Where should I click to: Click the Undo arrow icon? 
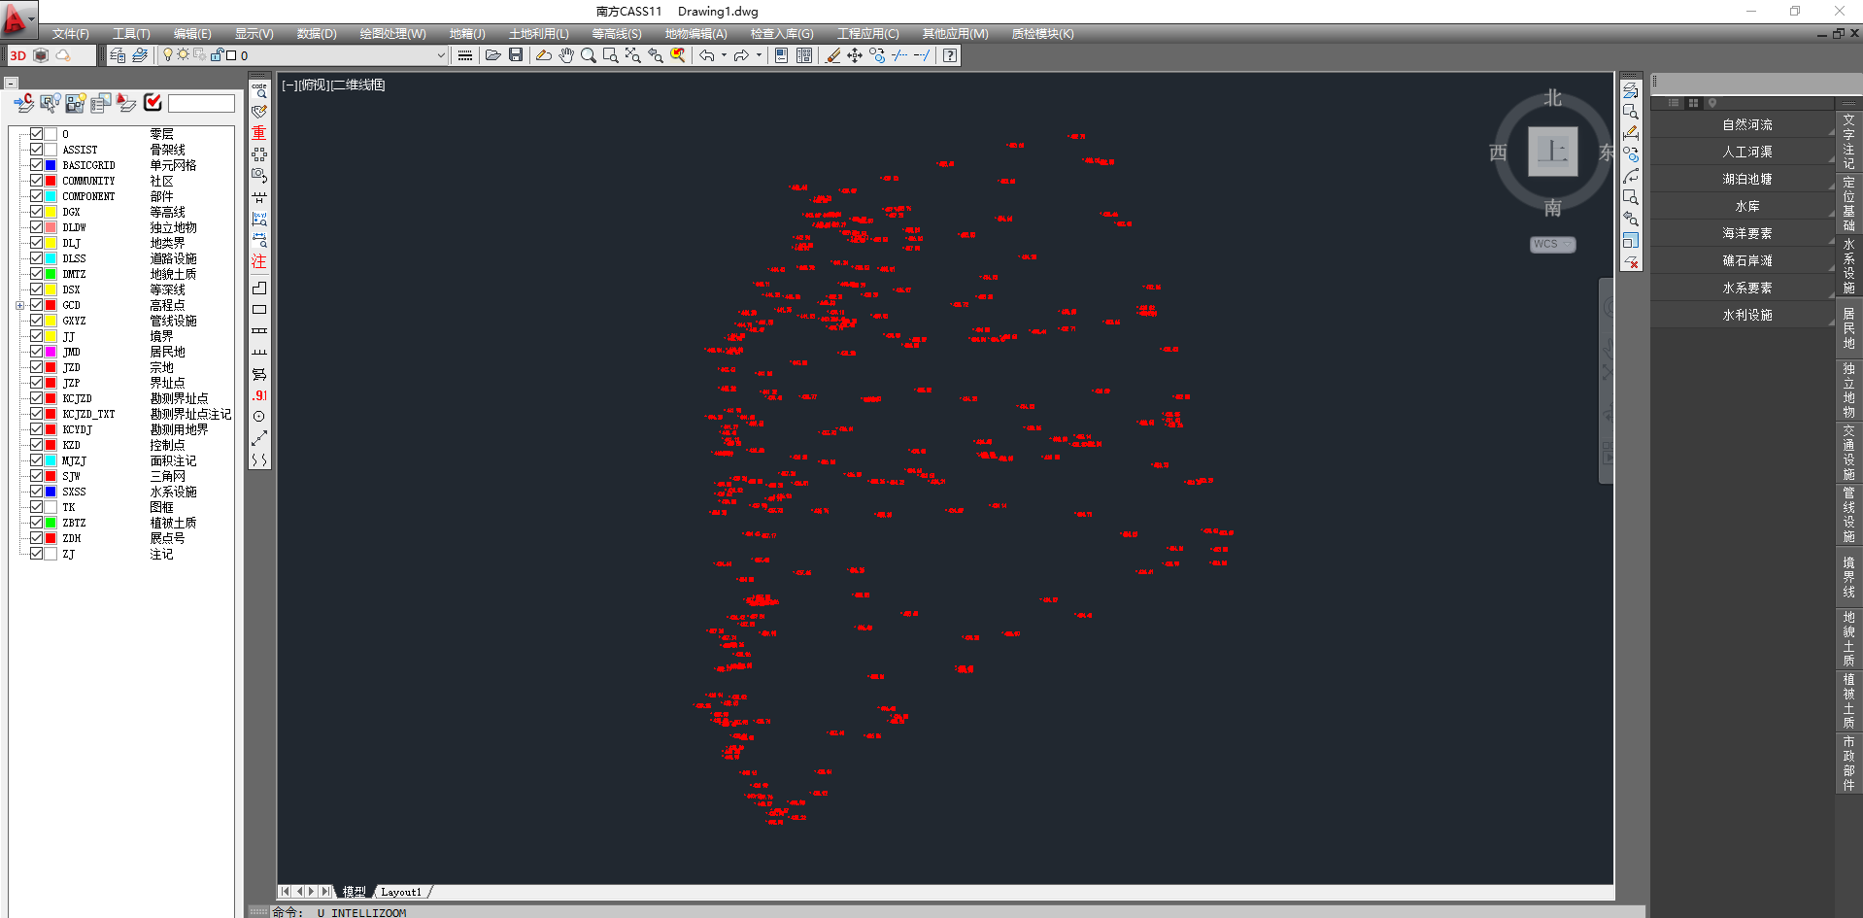pyautogui.click(x=706, y=55)
